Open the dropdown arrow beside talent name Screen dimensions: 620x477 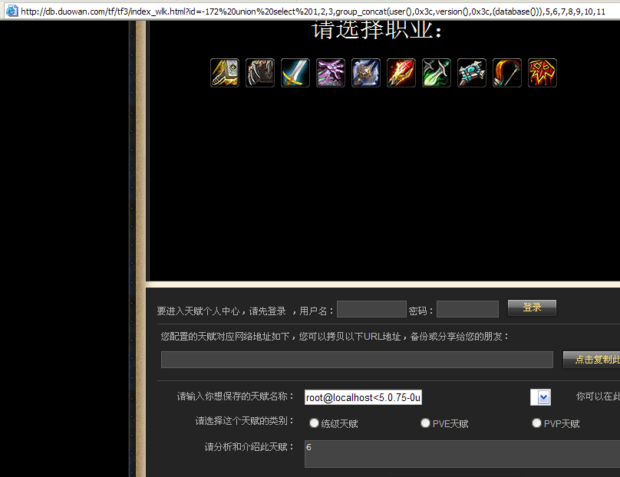(x=543, y=397)
